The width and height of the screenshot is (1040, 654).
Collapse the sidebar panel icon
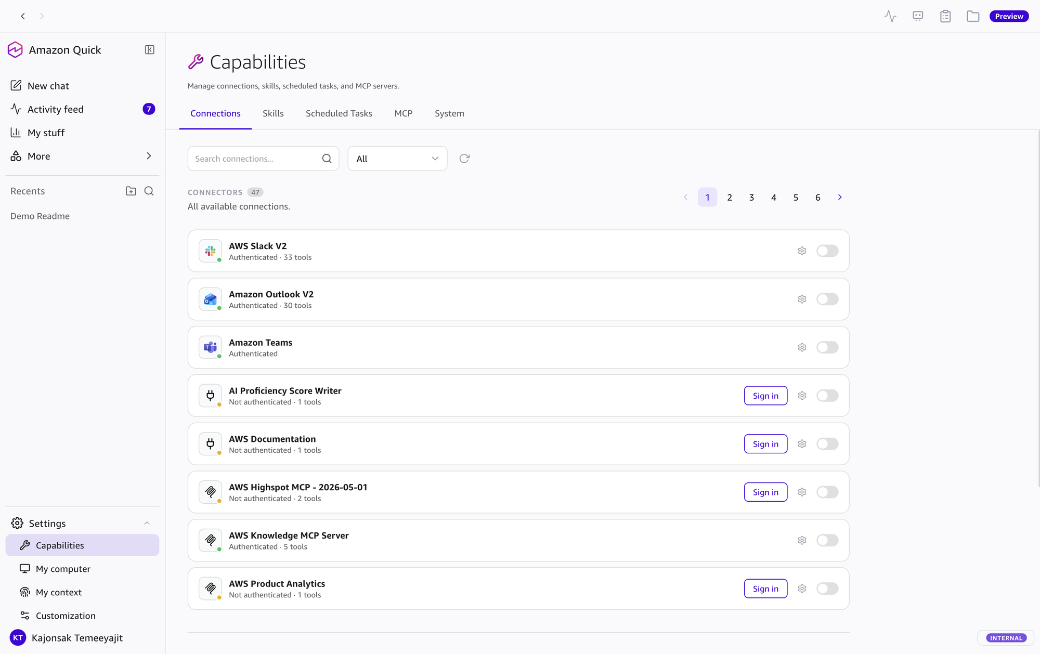(149, 50)
